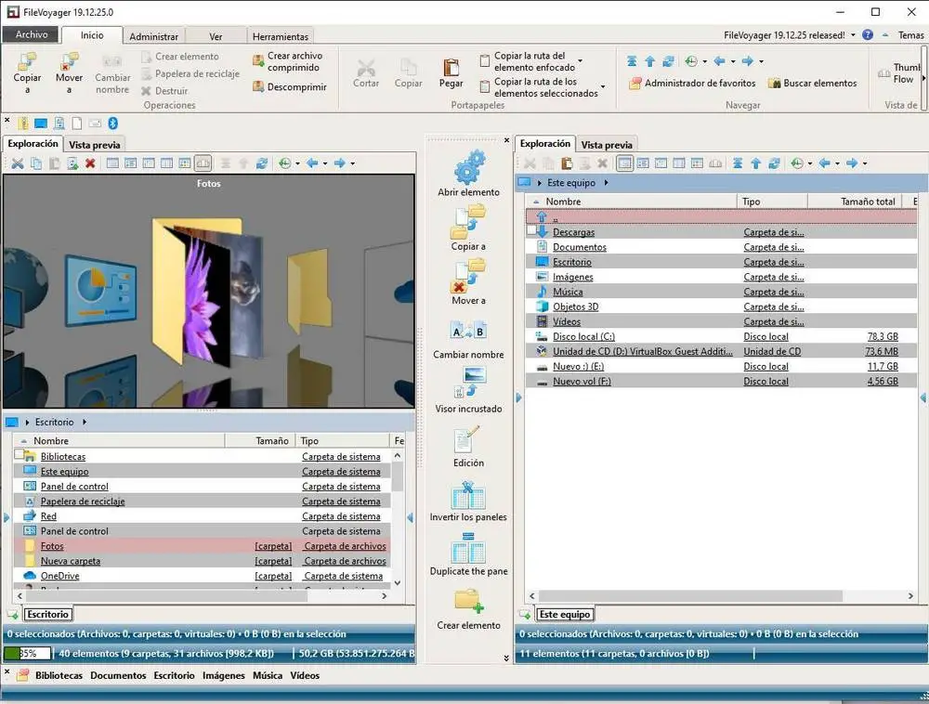Expand the arrow after Este equipo in right breadcrumb
The height and width of the screenshot is (704, 929).
point(606,182)
